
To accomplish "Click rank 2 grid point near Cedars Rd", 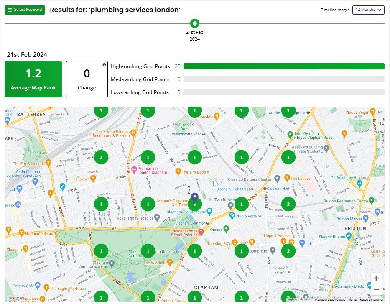I will (x=101, y=158).
